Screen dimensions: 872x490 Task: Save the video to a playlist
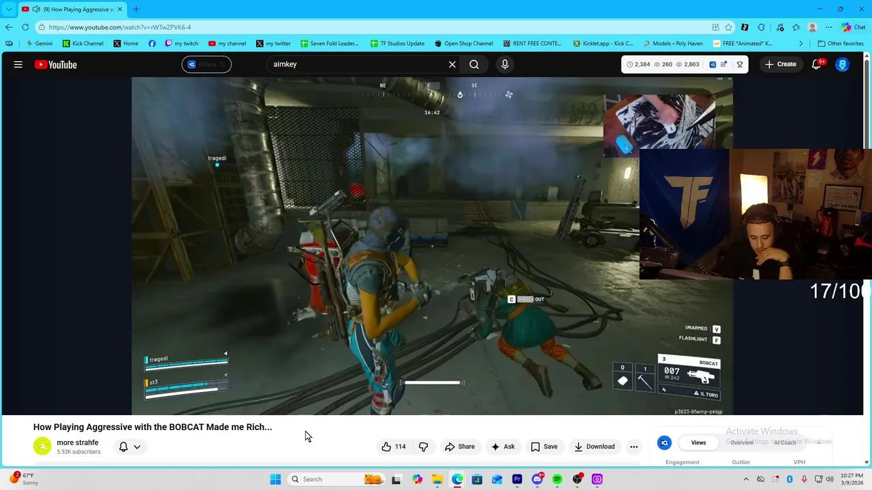(544, 446)
